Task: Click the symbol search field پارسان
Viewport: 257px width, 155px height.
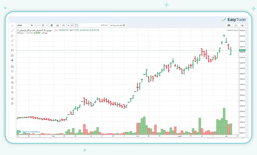Action: pos(23,25)
